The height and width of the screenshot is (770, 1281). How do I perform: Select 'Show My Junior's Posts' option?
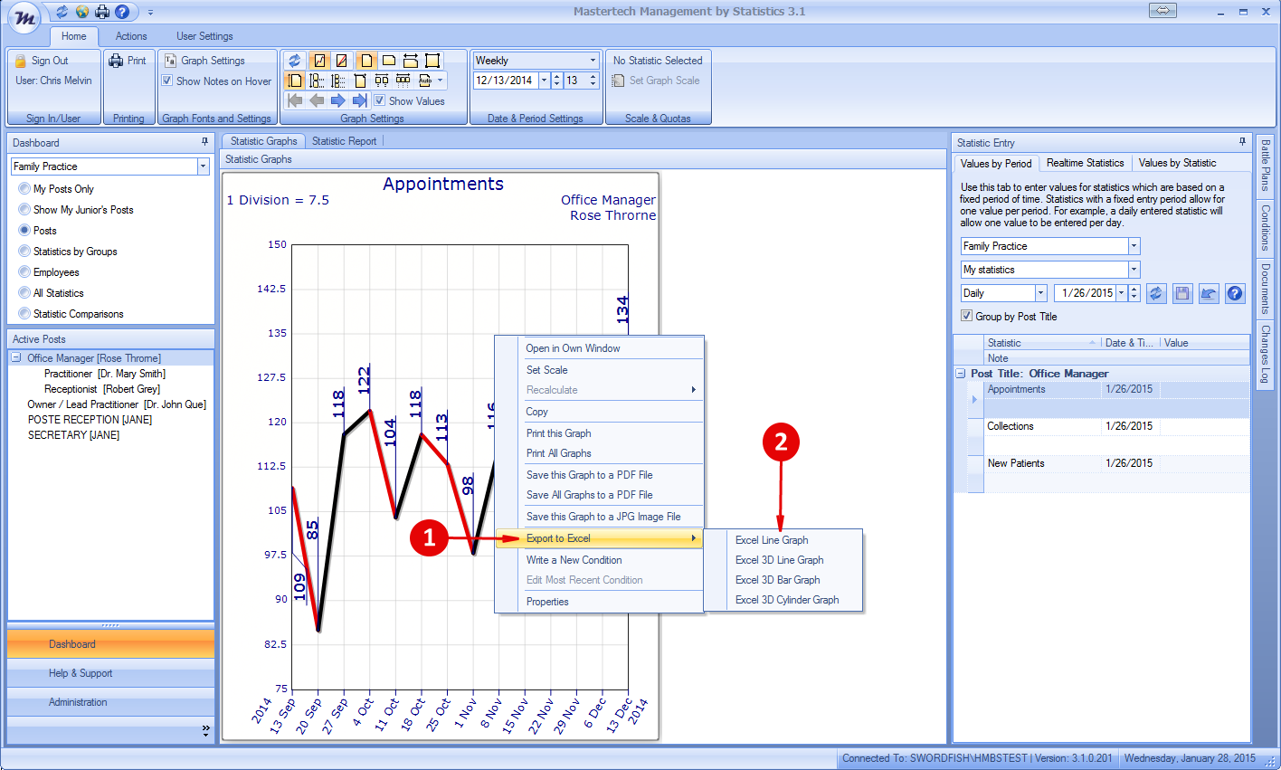point(24,210)
